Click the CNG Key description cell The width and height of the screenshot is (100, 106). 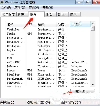click(x=46, y=50)
